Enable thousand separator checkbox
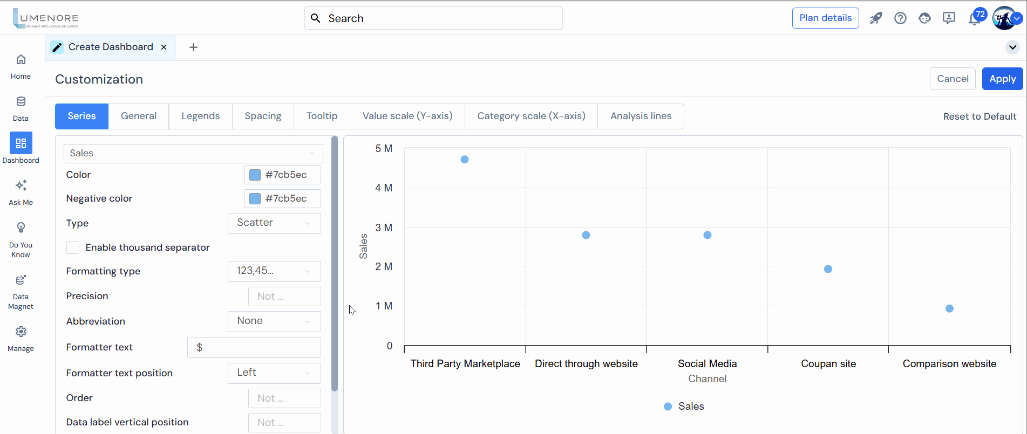Screen dimensions: 1027x434 click(x=73, y=247)
